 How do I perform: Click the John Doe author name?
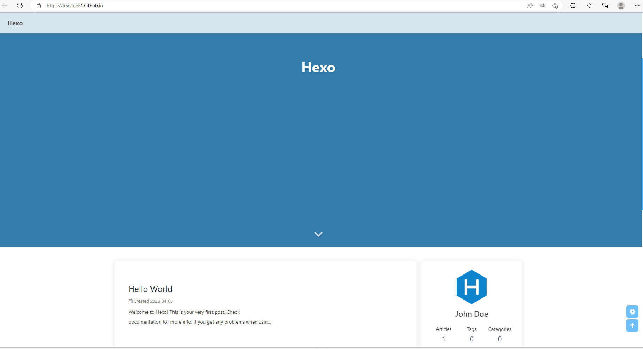tap(472, 314)
